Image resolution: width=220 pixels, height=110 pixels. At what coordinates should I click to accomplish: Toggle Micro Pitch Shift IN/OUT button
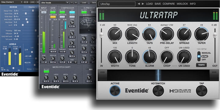(46, 71)
